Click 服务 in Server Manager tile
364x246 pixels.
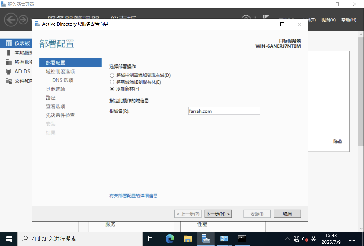tap(110, 224)
